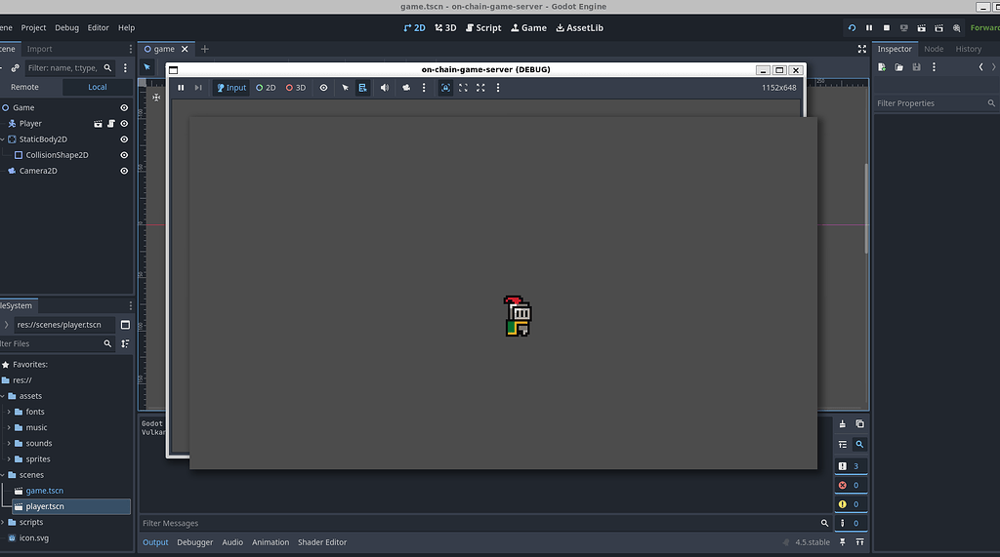The image size is (1000, 557).
Task: Open Inspector extra options three-dot menu
Action: (x=935, y=67)
